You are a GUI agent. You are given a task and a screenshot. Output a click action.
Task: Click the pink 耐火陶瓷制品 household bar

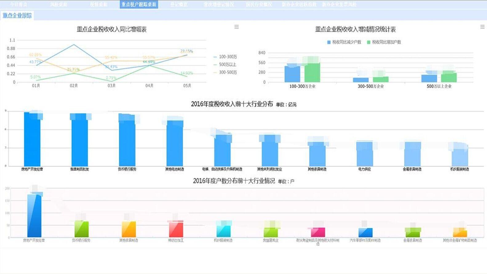pyautogui.click(x=318, y=232)
